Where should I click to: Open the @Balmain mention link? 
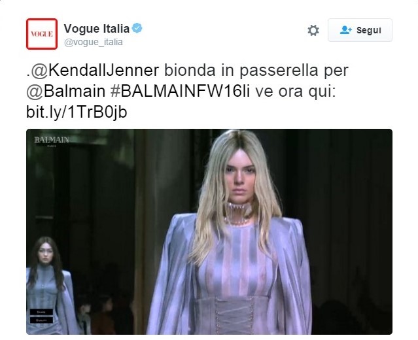coord(66,91)
